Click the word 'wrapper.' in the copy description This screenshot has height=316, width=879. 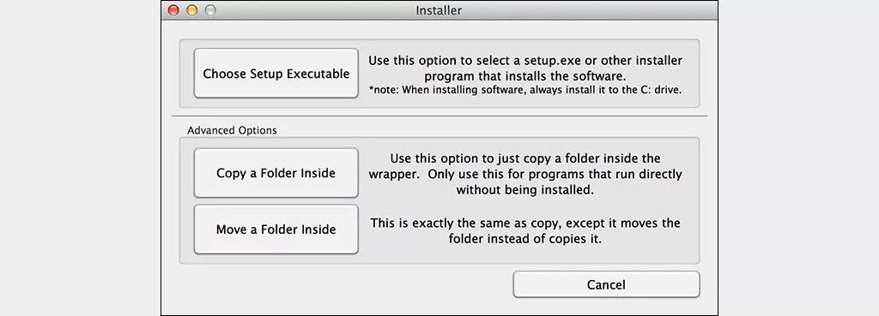pos(393,174)
